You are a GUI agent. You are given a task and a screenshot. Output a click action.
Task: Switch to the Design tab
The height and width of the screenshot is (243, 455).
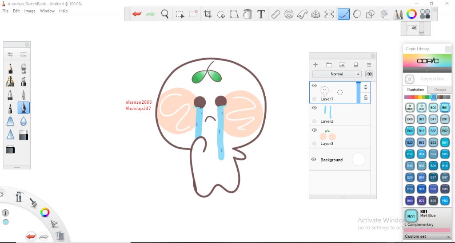tap(440, 90)
